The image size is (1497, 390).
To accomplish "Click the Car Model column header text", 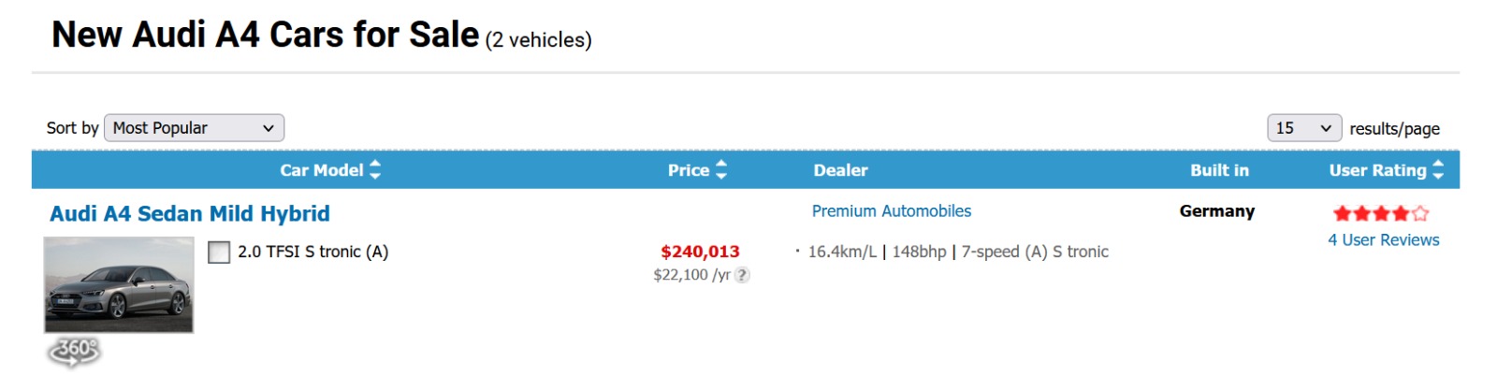I will click(321, 170).
